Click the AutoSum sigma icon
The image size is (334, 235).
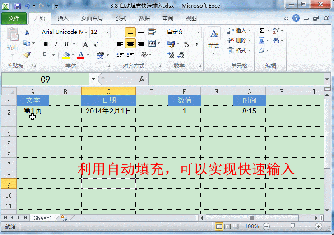(262, 31)
